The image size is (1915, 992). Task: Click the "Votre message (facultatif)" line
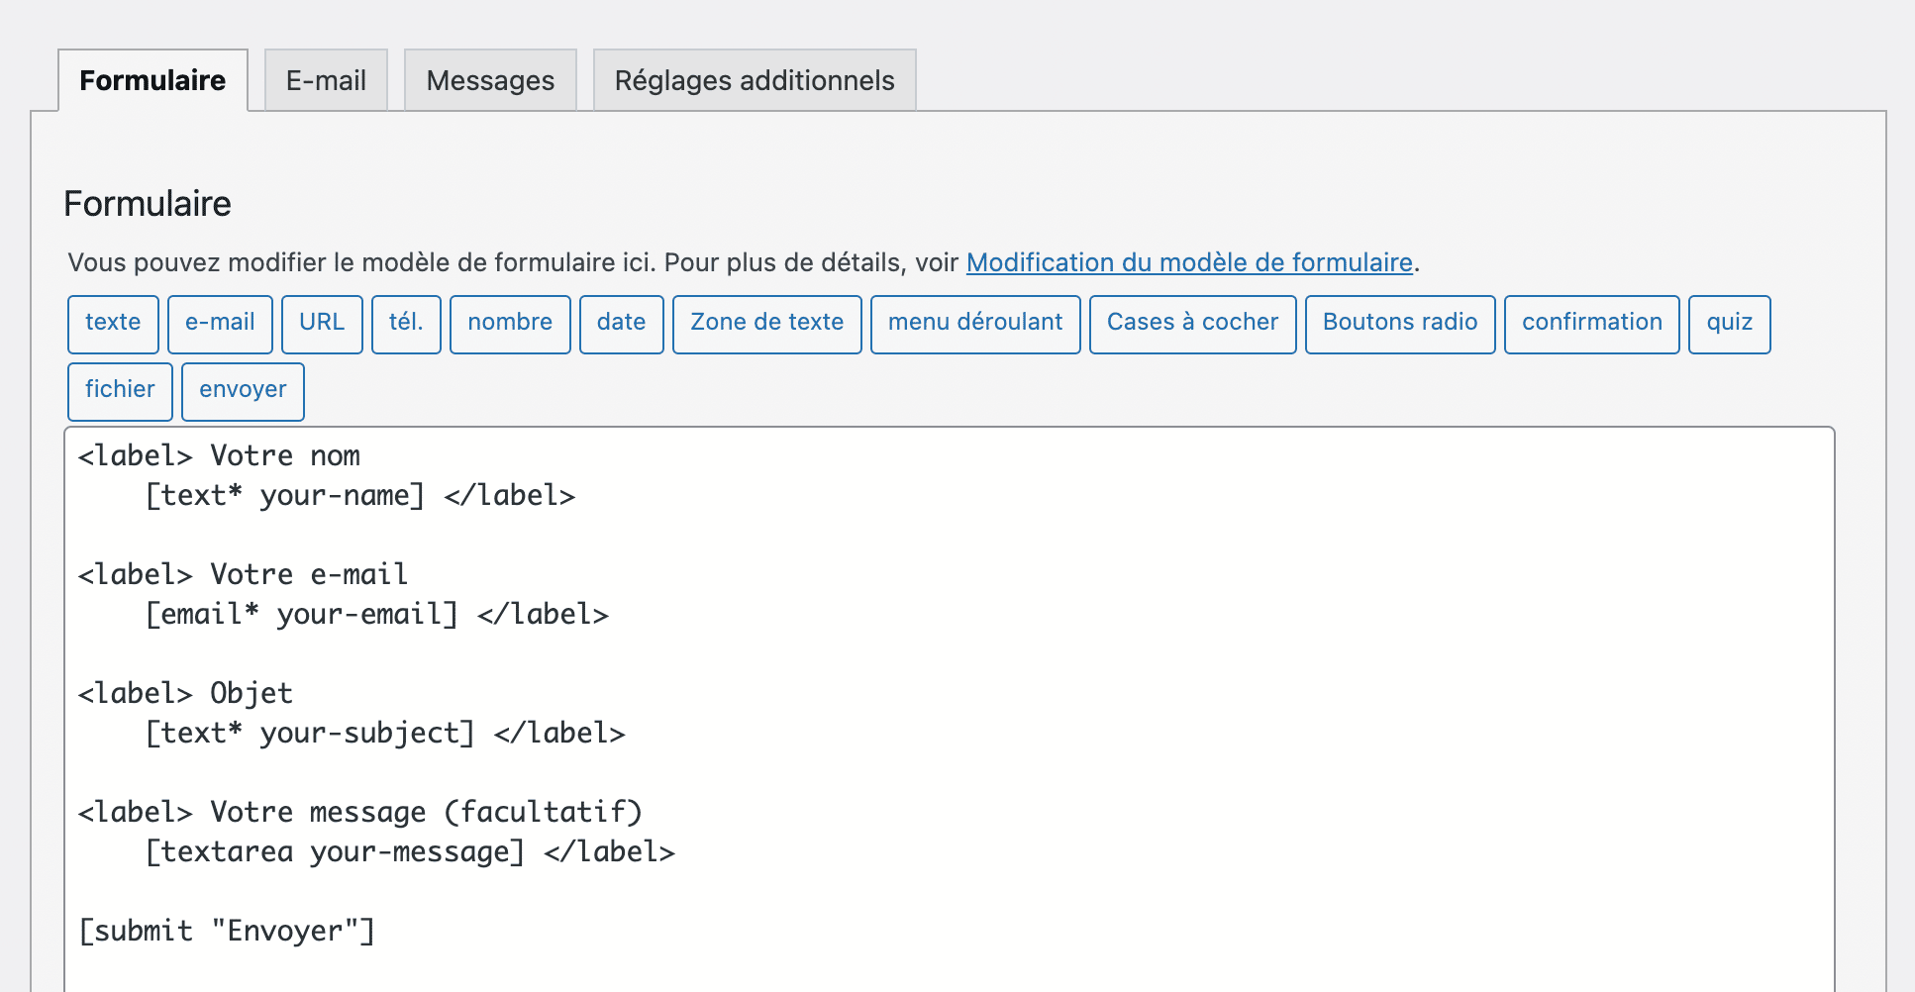click(360, 812)
